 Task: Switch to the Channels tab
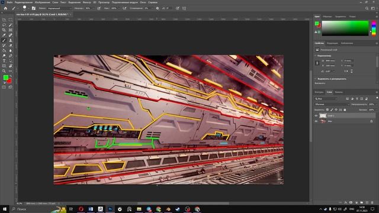tap(339, 92)
